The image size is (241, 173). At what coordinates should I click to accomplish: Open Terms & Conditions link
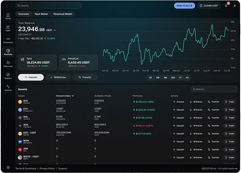coord(26,169)
